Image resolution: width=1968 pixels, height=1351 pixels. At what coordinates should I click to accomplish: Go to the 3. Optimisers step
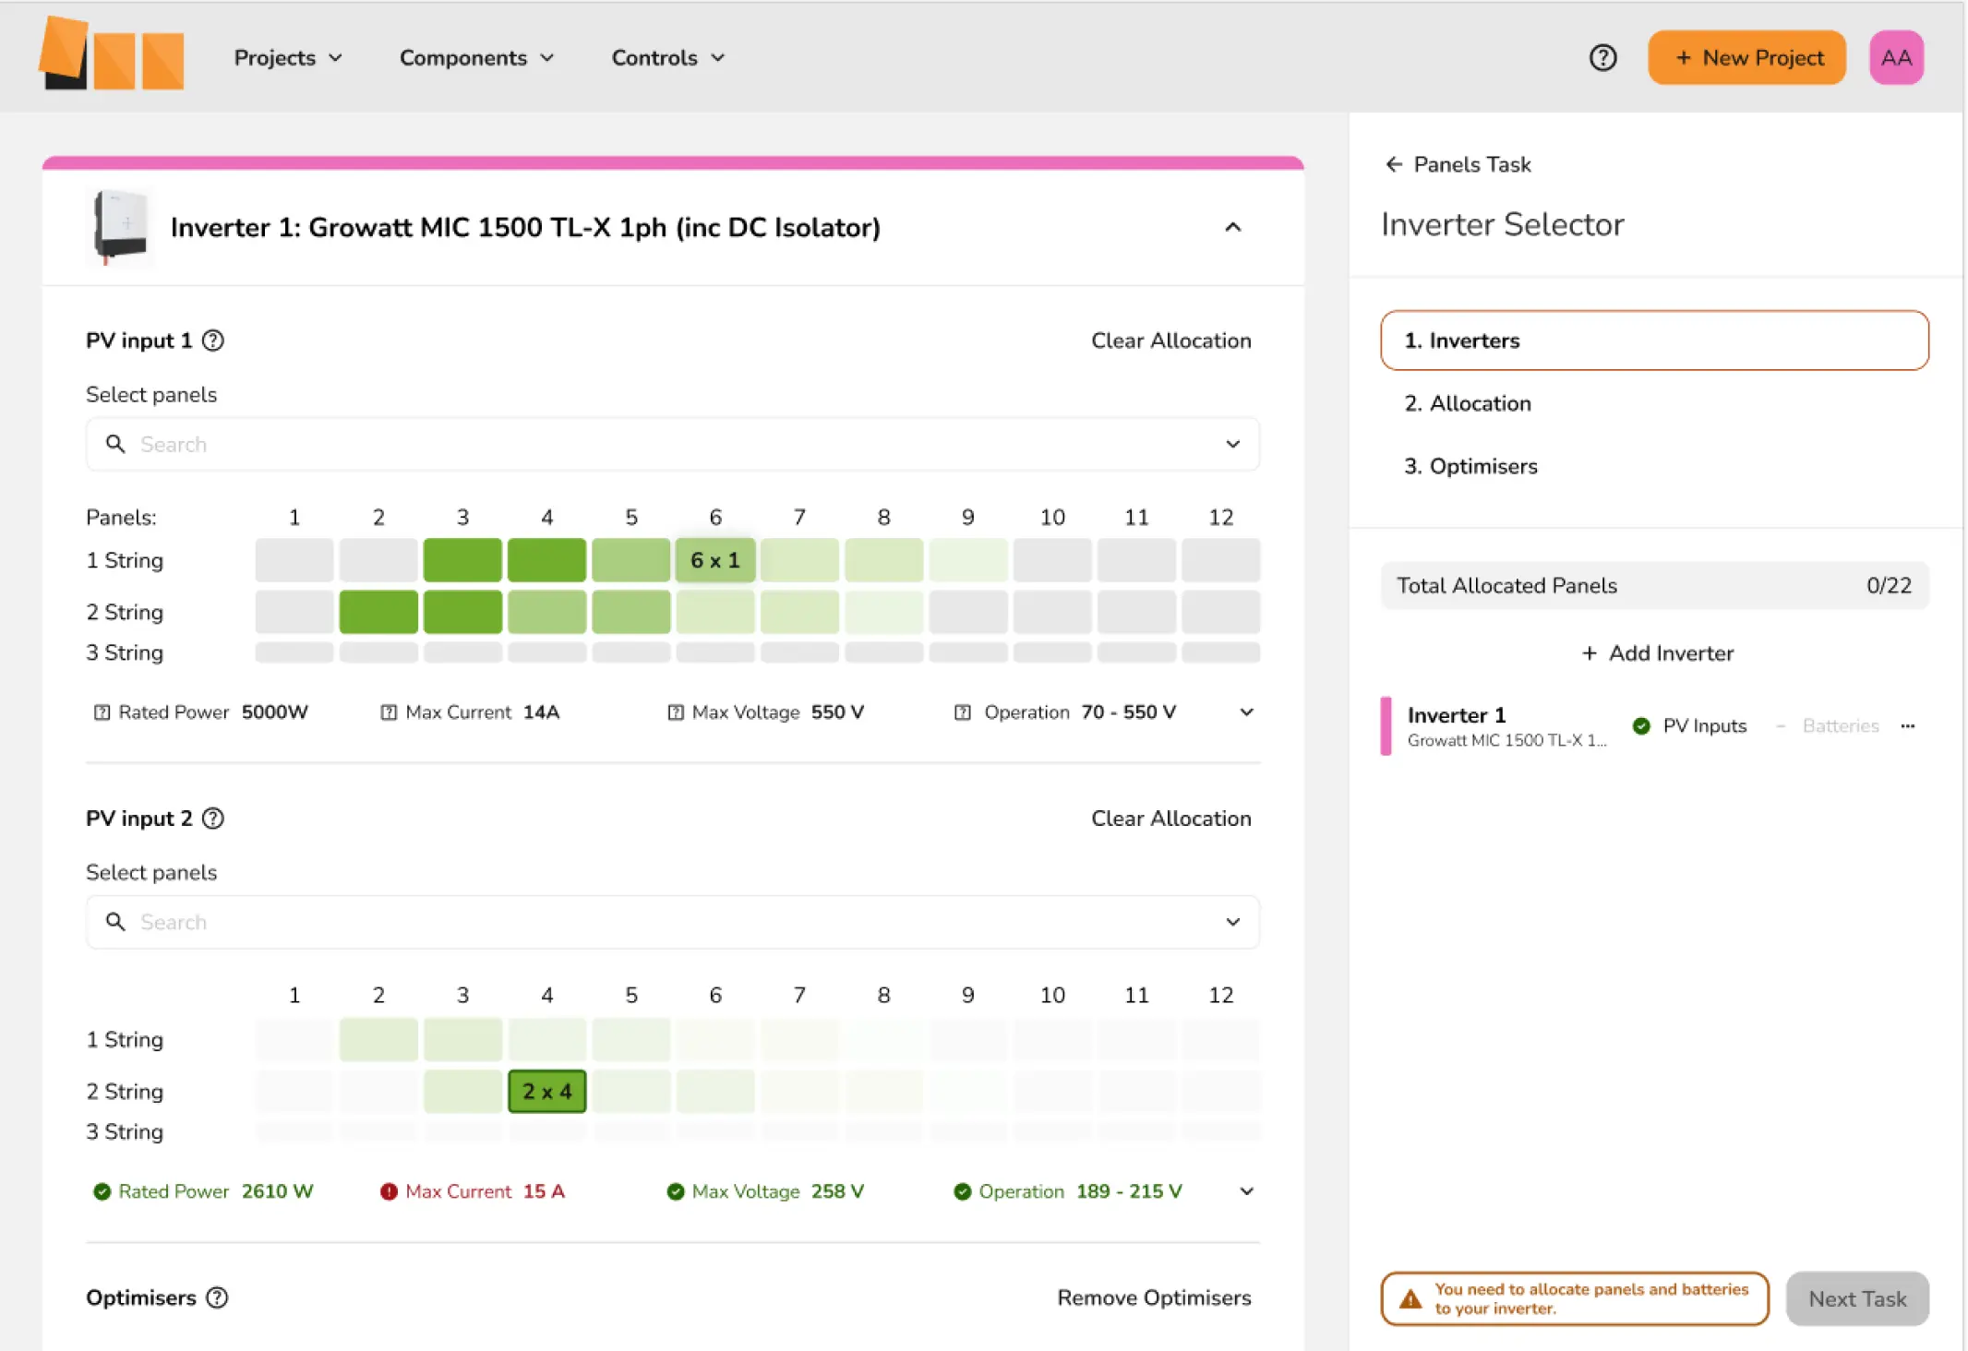pyautogui.click(x=1470, y=466)
